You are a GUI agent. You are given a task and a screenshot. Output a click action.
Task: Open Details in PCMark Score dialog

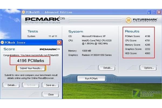click(11, 85)
